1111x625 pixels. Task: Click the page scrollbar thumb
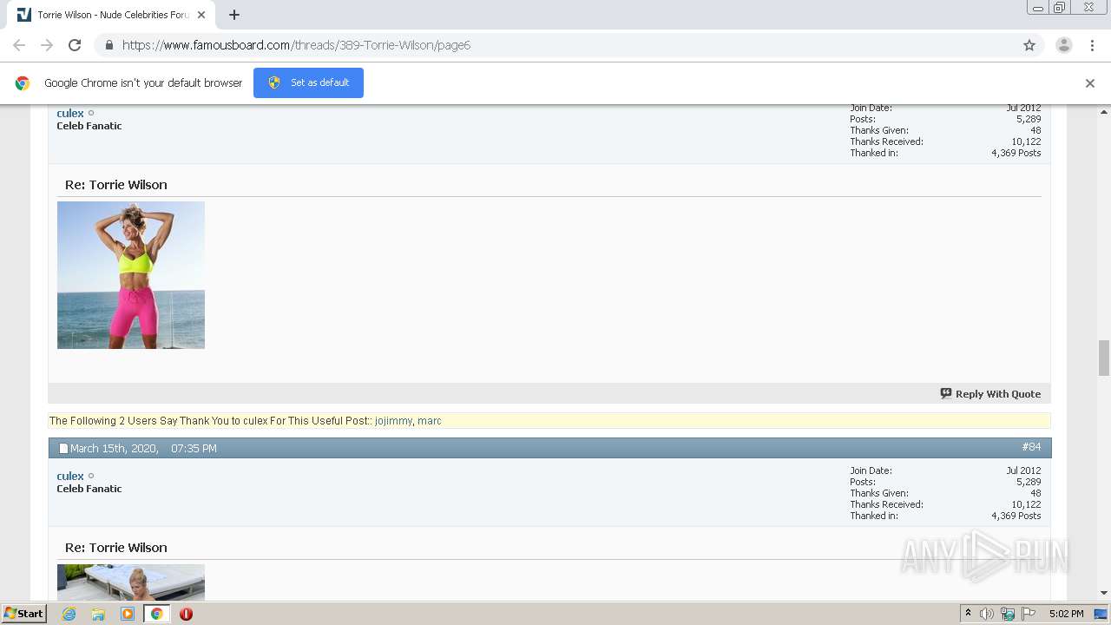[1104, 358]
